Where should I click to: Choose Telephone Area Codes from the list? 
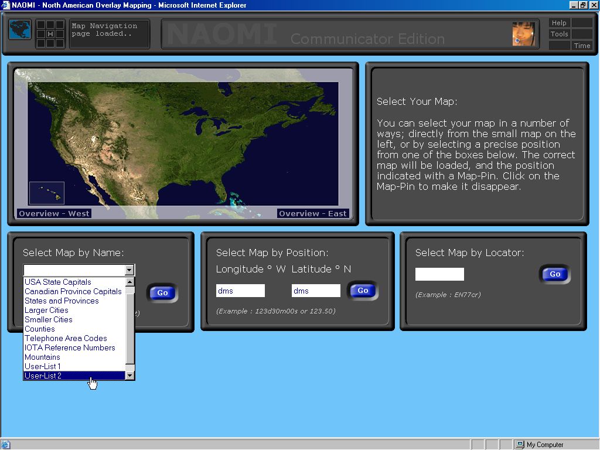pyautogui.click(x=74, y=338)
